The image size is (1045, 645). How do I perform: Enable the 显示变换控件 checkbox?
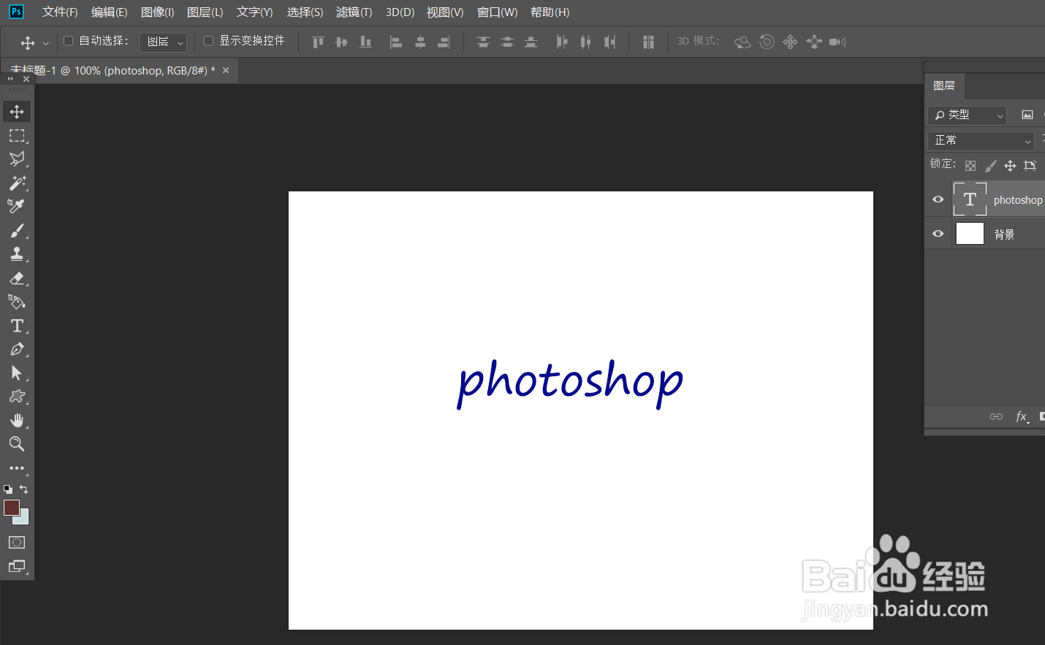click(x=208, y=41)
